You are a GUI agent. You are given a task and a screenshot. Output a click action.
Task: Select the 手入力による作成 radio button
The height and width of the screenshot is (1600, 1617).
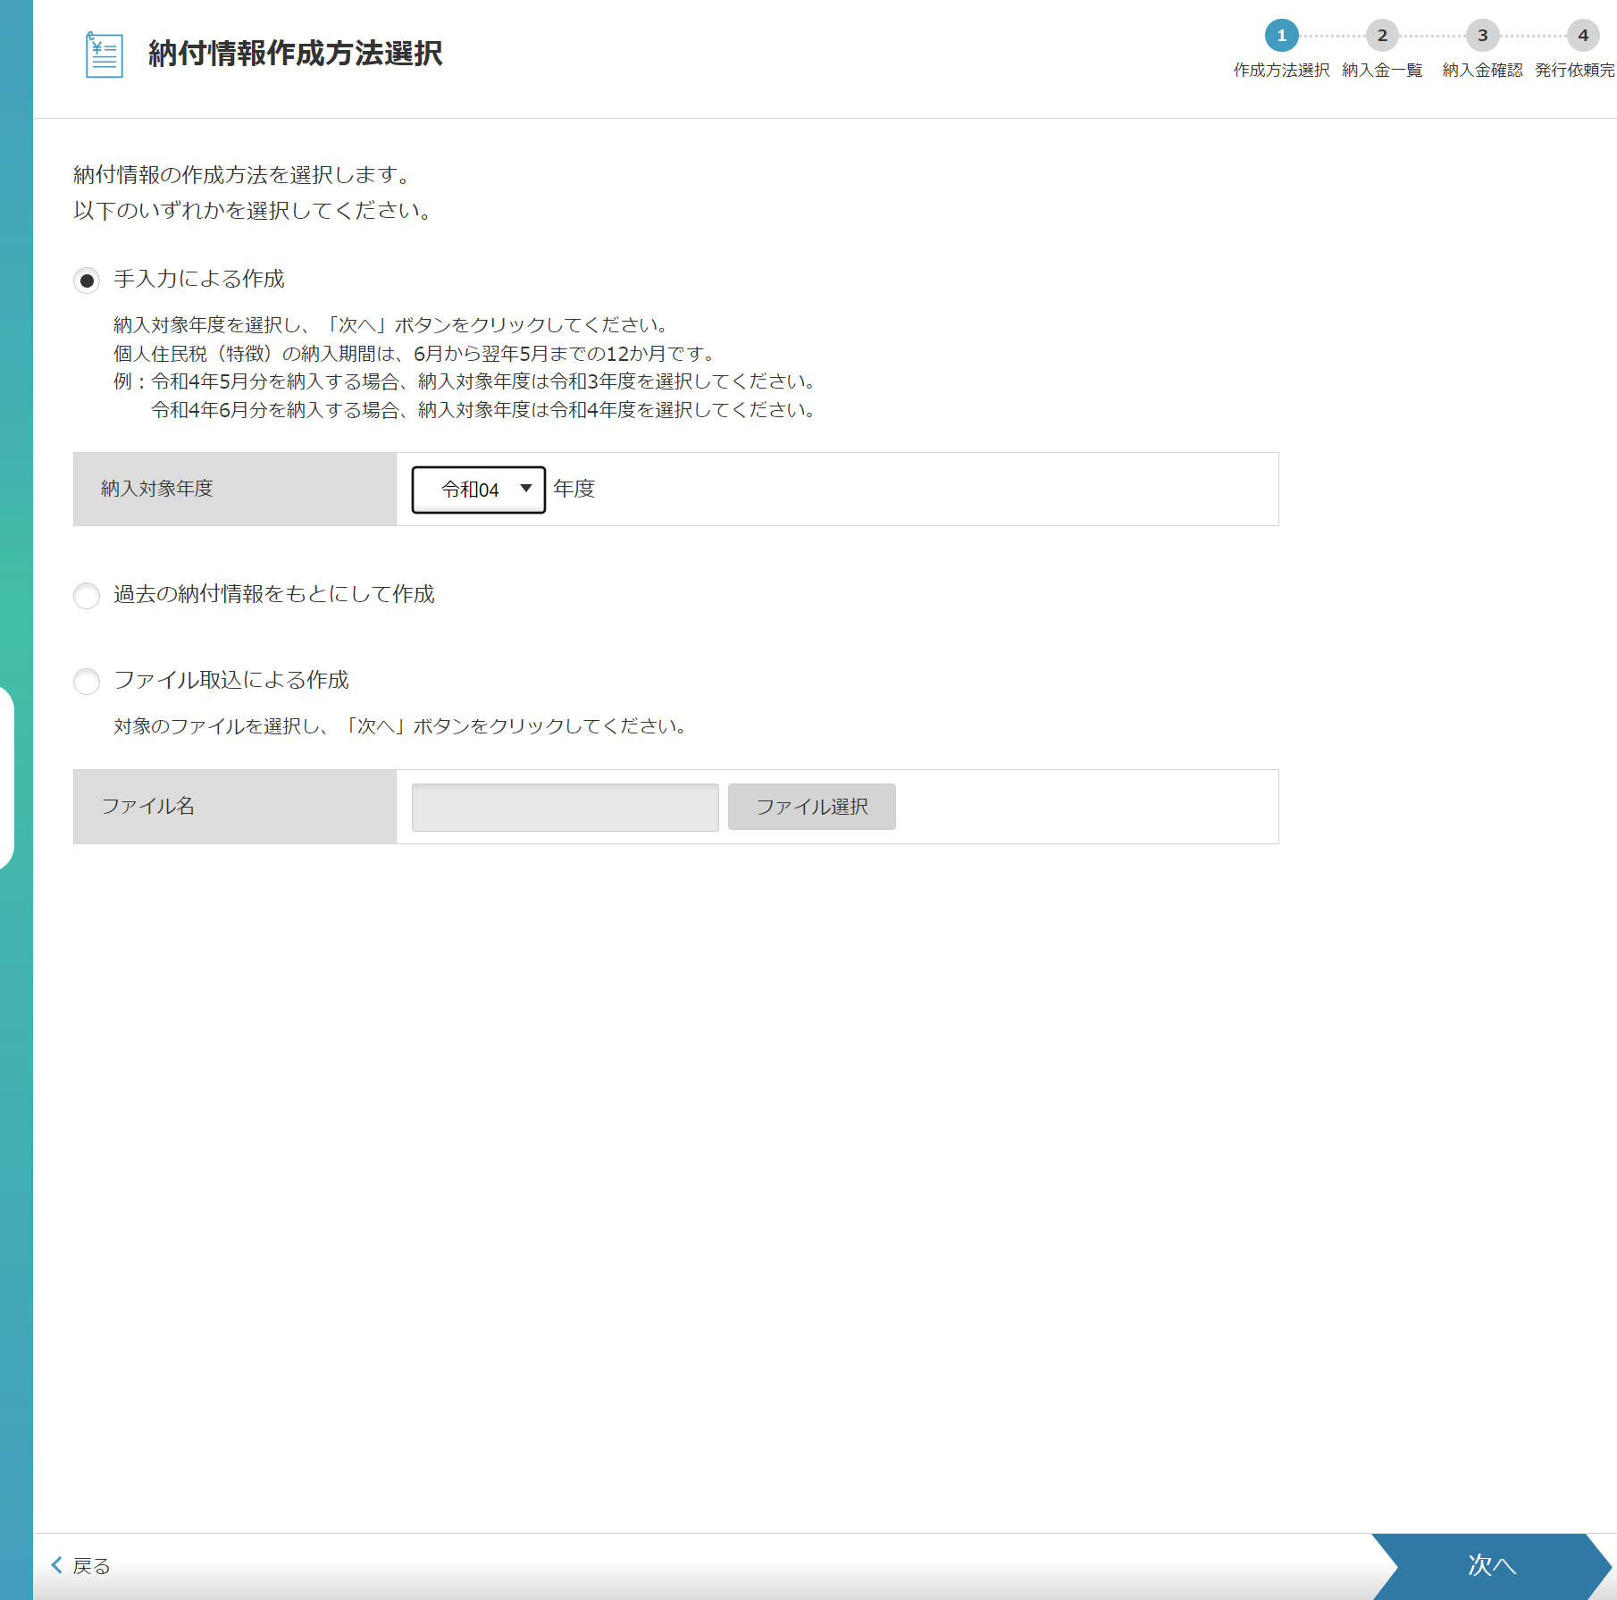pyautogui.click(x=87, y=281)
